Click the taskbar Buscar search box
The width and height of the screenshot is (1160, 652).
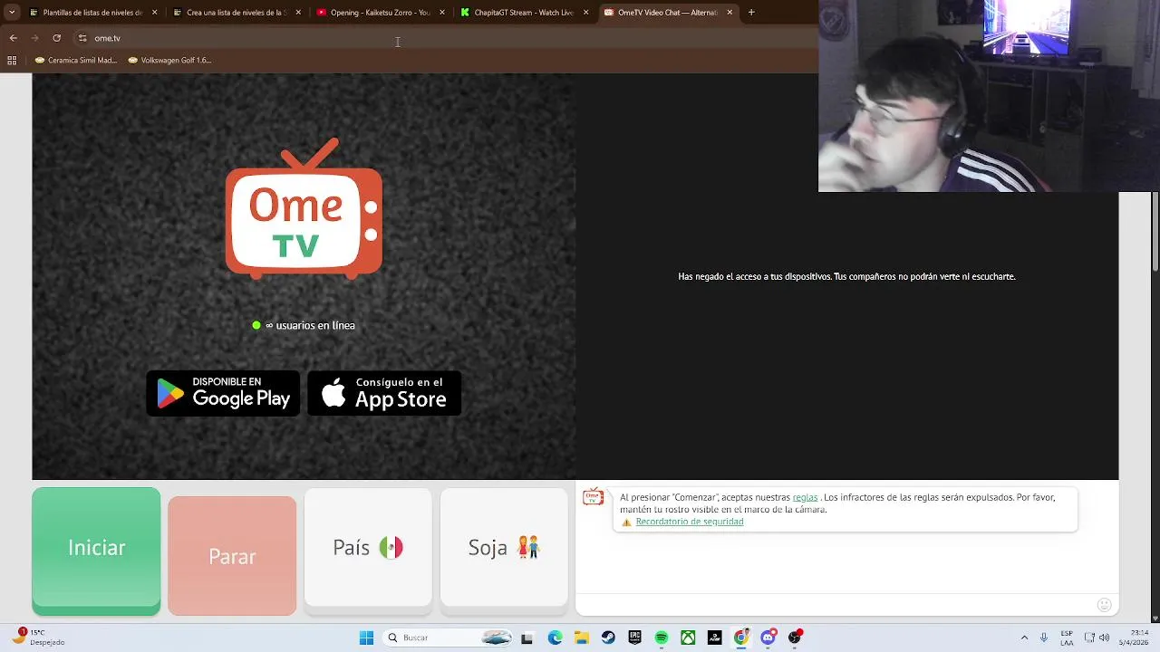(449, 638)
